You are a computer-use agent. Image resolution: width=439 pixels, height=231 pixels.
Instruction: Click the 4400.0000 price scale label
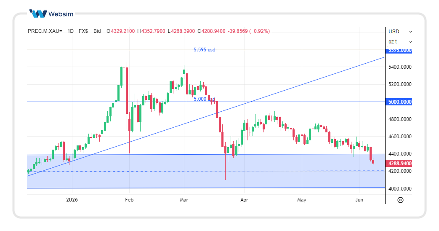pyautogui.click(x=400, y=153)
